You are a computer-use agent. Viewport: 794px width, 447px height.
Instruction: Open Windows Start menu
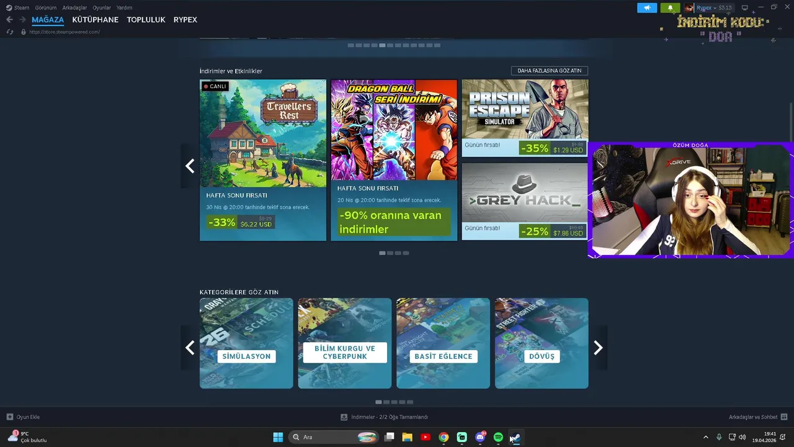pos(278,437)
